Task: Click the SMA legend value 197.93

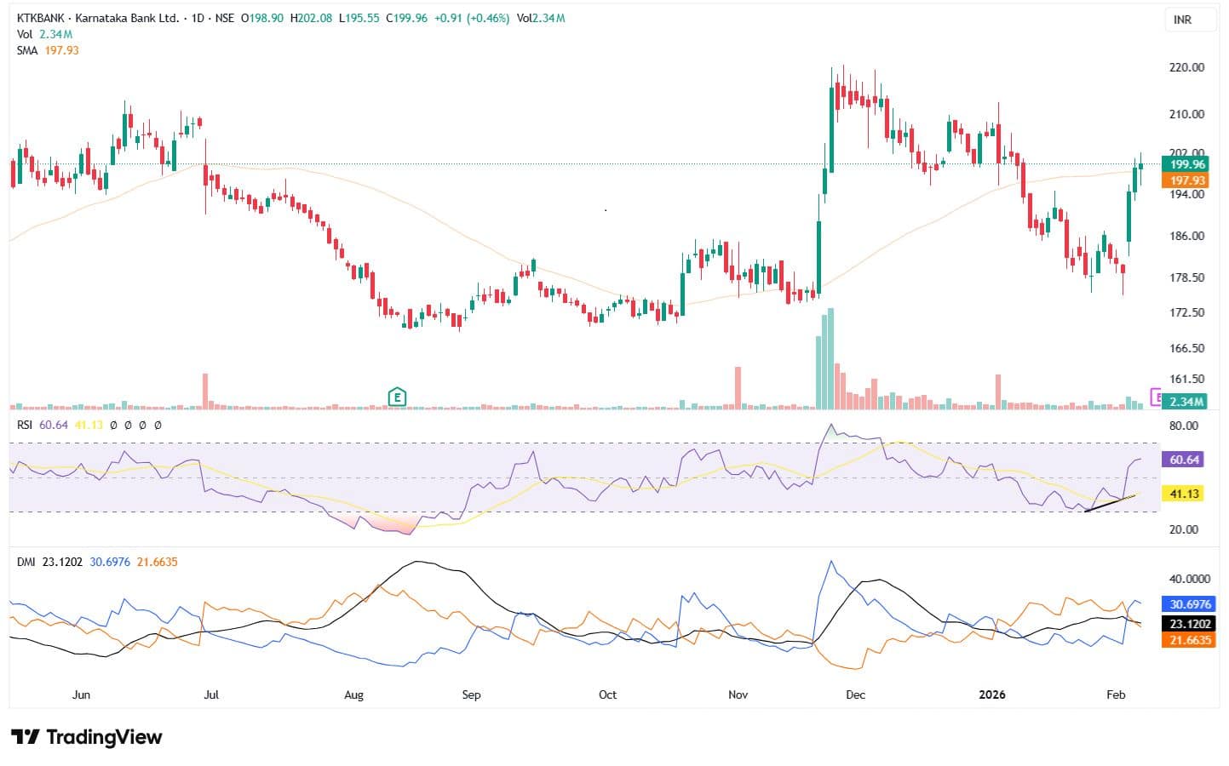Action: (61, 50)
